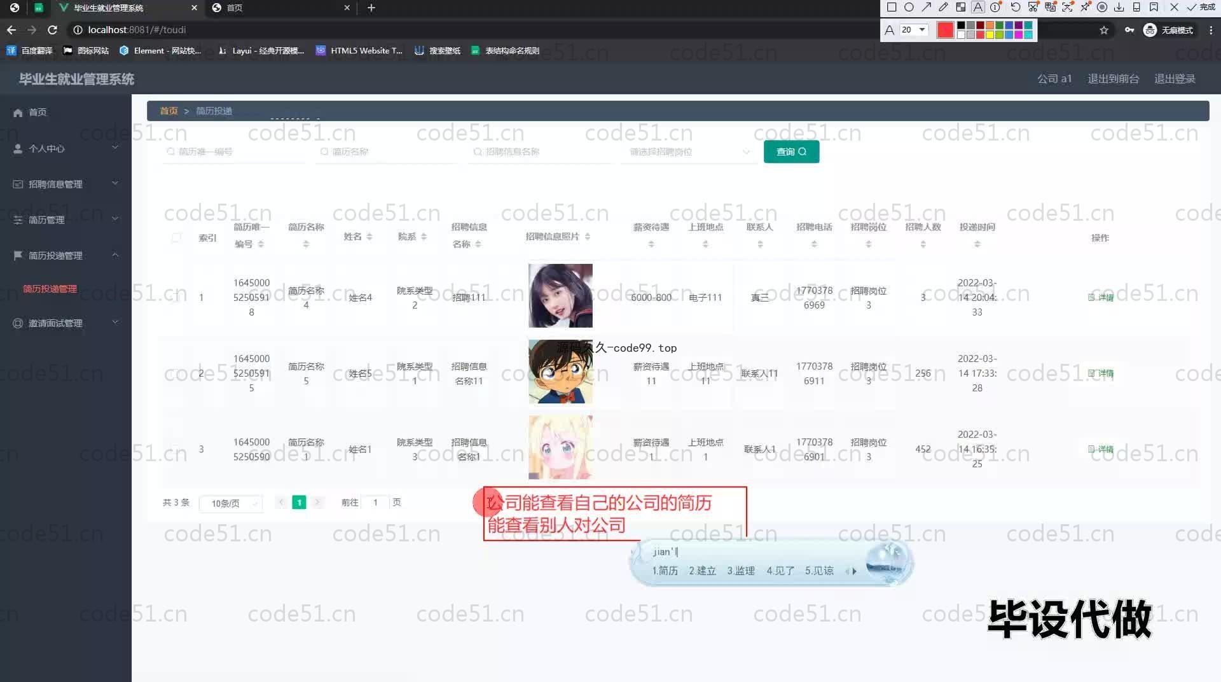This screenshot has width=1221, height=682.
Task: Pick the magenta color swatch
Action: click(1018, 35)
